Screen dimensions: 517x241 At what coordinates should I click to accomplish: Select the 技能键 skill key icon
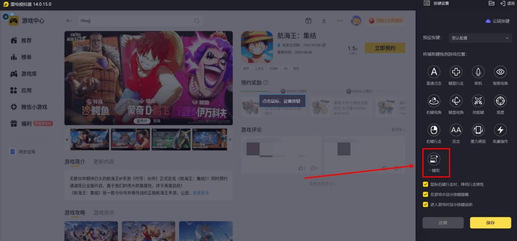click(x=478, y=101)
